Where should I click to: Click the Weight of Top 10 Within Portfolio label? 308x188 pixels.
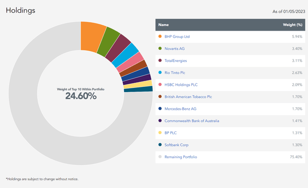(x=80, y=89)
